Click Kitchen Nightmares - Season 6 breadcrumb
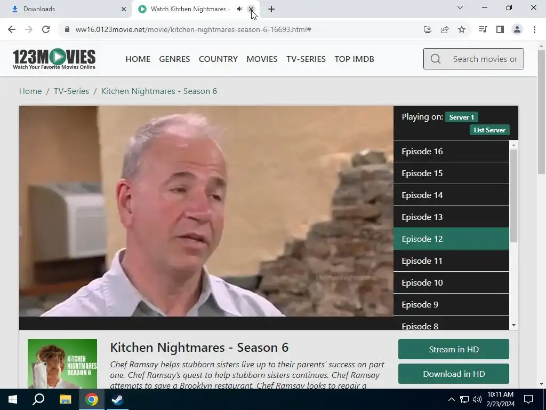 click(159, 91)
